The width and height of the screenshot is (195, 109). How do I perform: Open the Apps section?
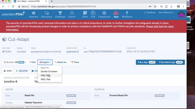coord(116,15)
